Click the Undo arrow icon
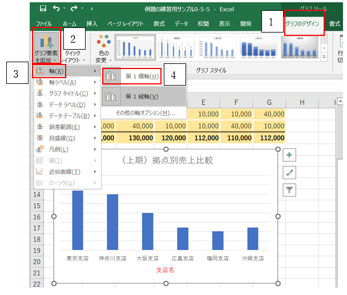Viewport: 347px width, 295px height. 57,9
